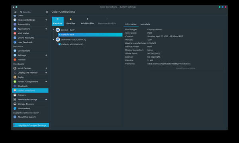
Task: Open the Metadata tab
Action: [x=145, y=24]
